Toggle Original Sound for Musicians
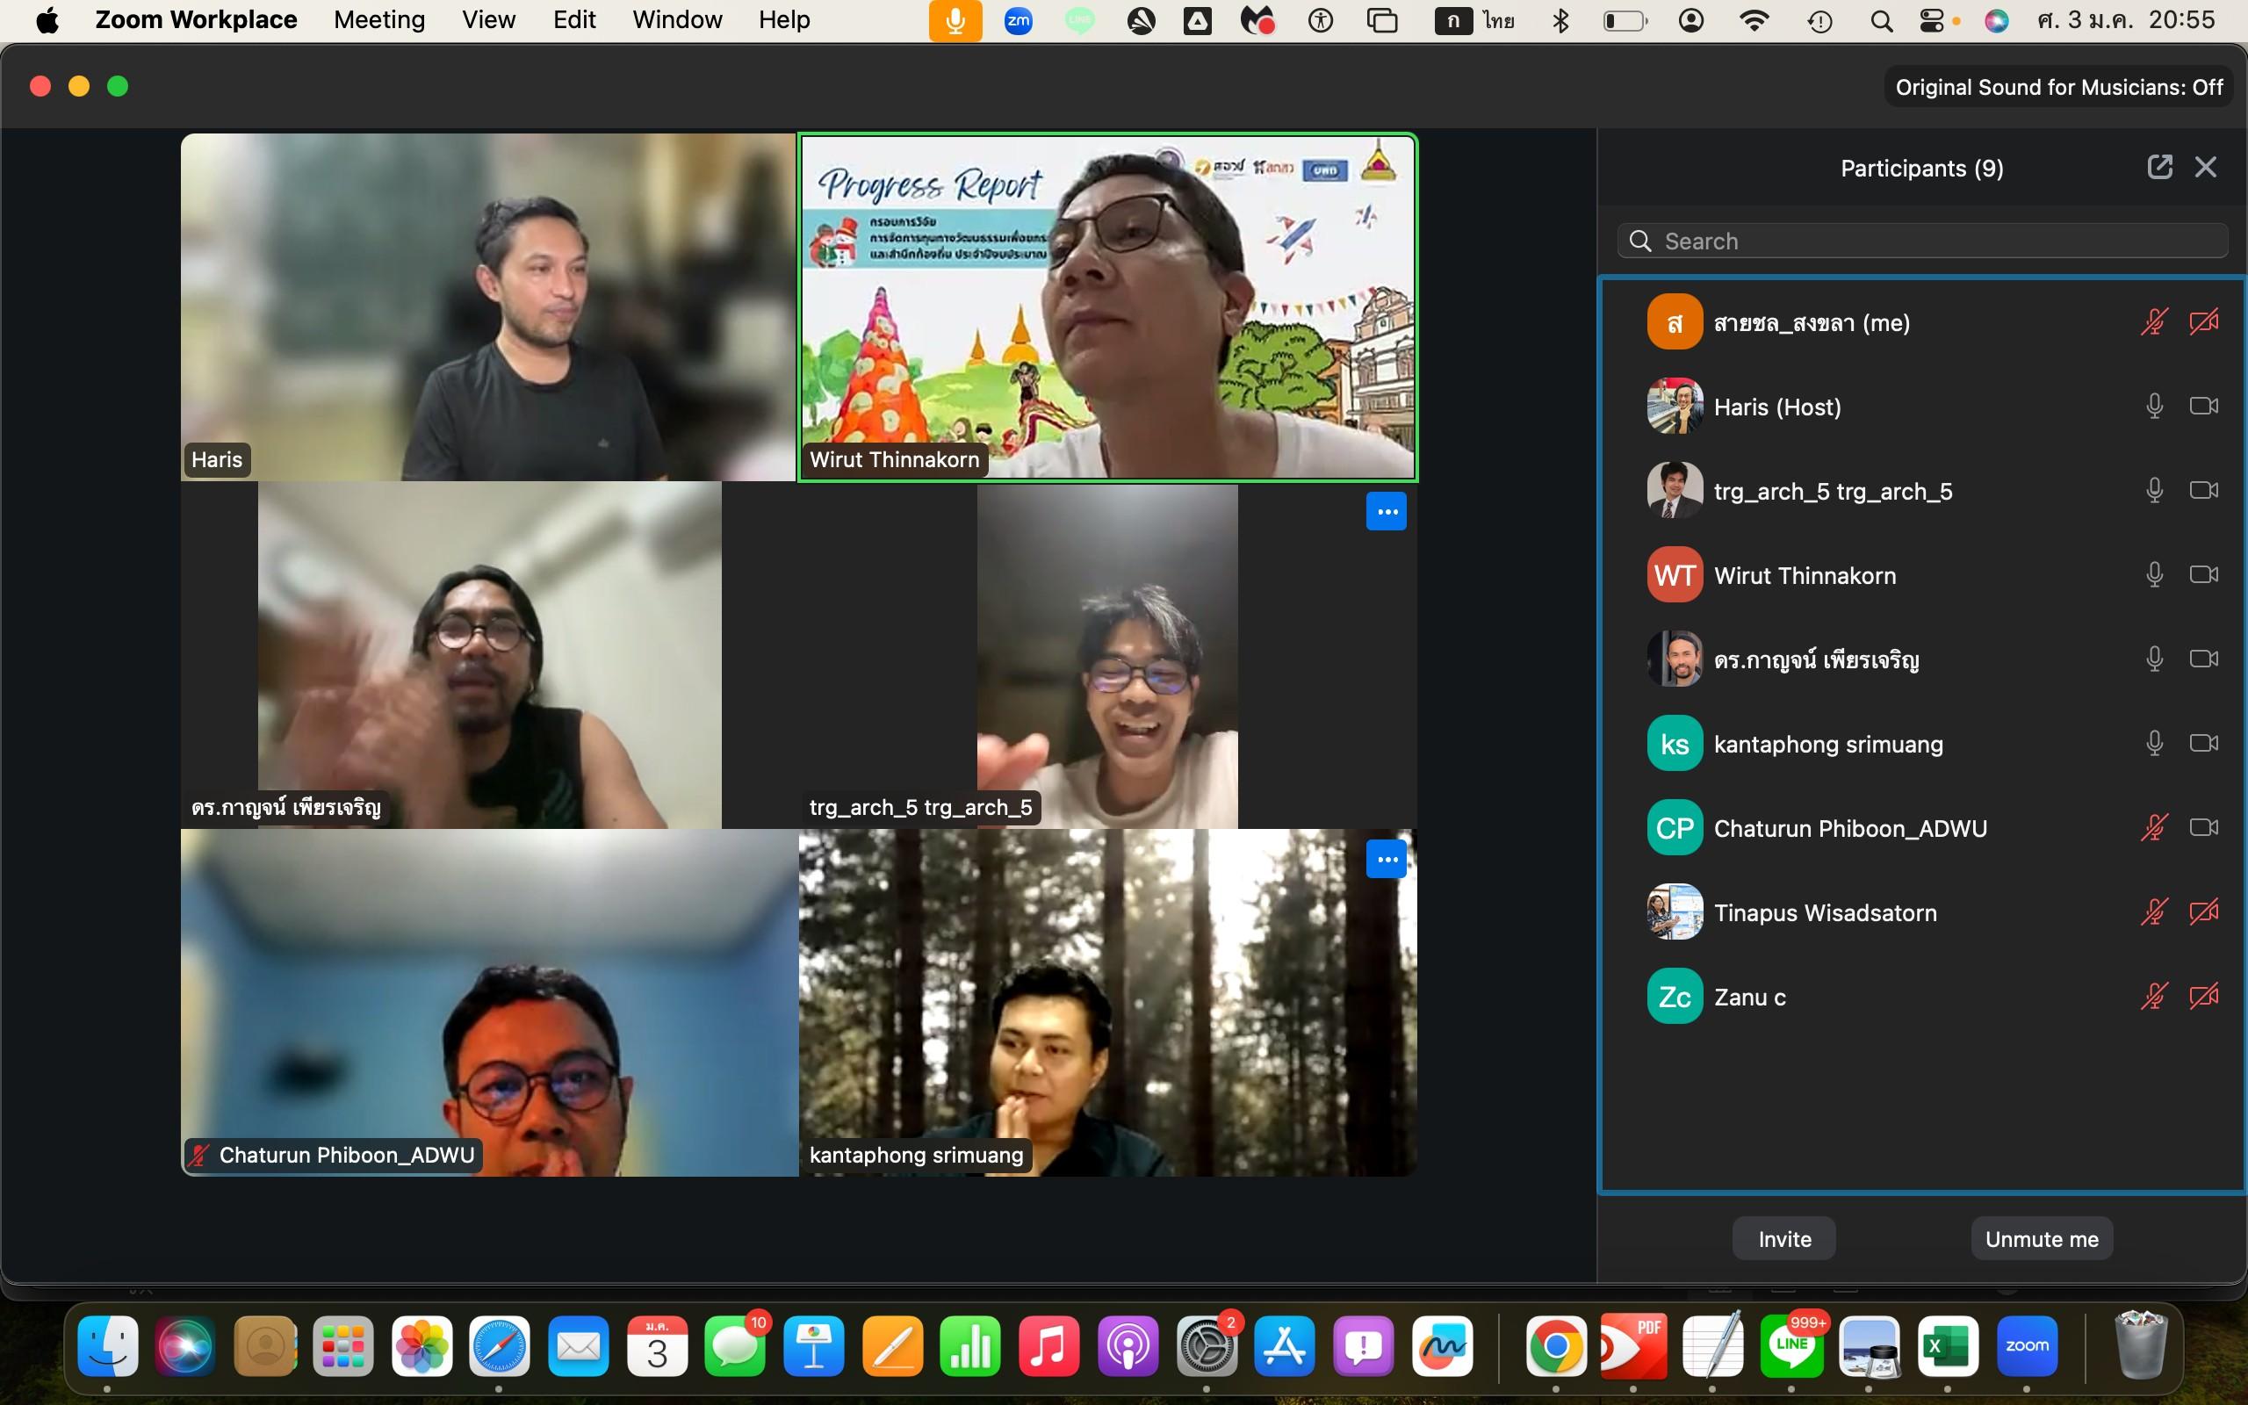The height and width of the screenshot is (1405, 2248). [2058, 87]
